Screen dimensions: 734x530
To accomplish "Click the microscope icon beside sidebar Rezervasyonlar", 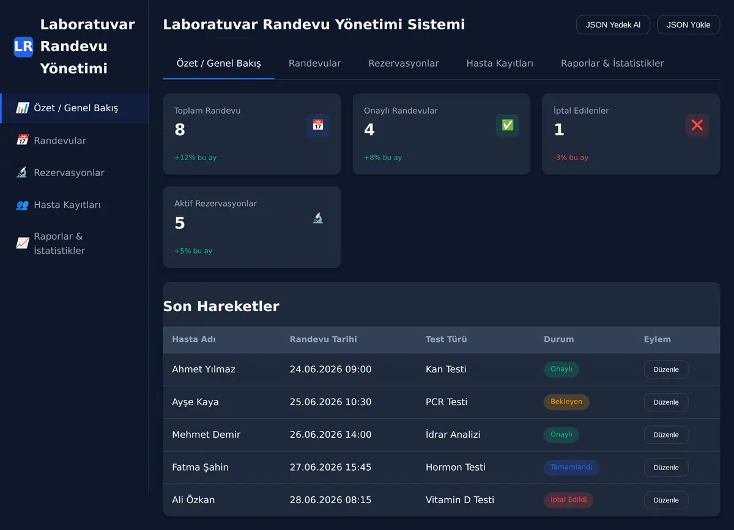I will tap(23, 173).
